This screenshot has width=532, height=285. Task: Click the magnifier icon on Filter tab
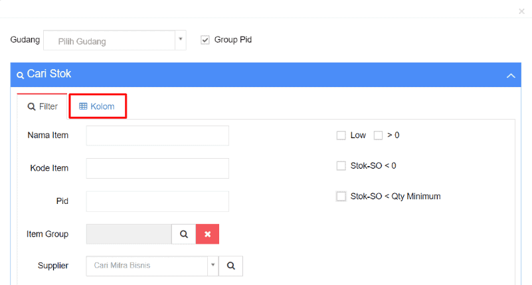click(32, 106)
